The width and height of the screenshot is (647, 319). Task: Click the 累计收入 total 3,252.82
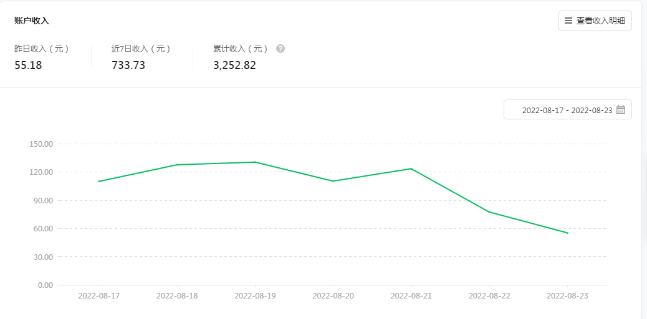click(234, 65)
